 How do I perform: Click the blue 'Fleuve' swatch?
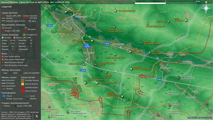4,96
